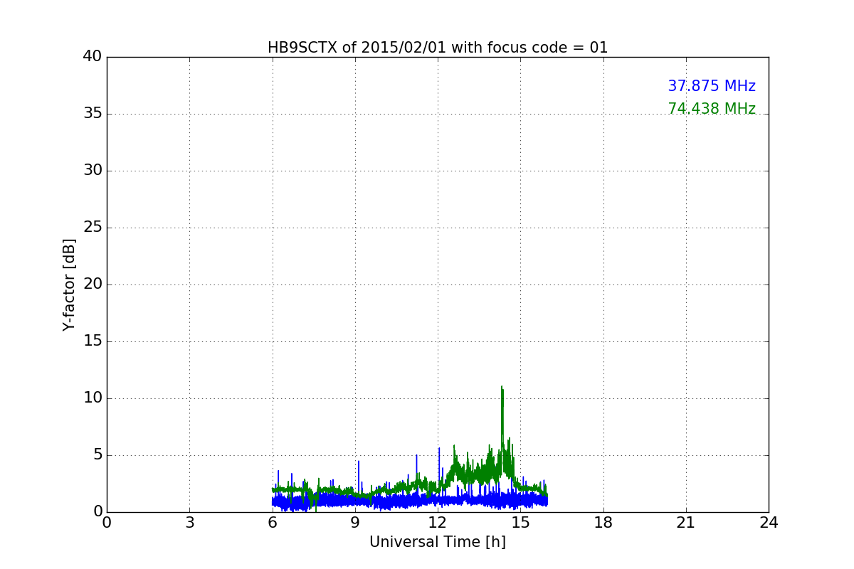Viewport: 854px width, 569px height.
Task: Click x-axis tick label 21
Action: (x=686, y=523)
